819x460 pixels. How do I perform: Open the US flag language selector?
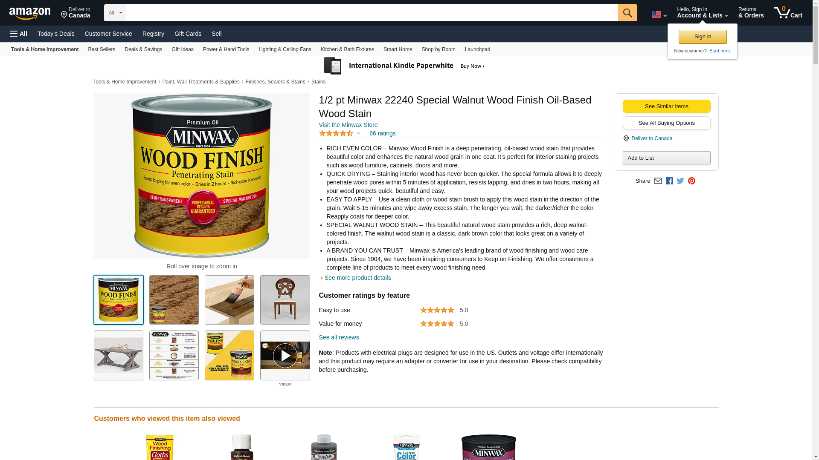point(659,15)
